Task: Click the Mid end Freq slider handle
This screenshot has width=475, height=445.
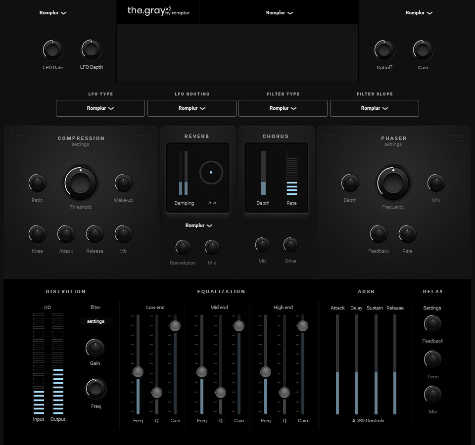Action: (x=202, y=372)
